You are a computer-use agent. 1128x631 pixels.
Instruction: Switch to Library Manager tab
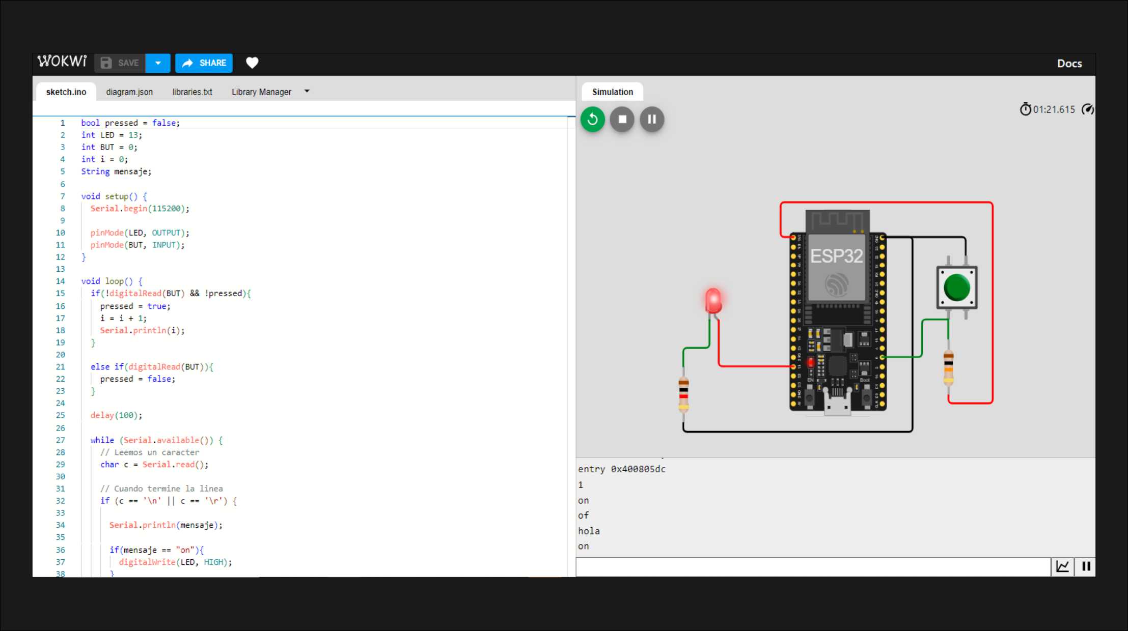(x=261, y=92)
